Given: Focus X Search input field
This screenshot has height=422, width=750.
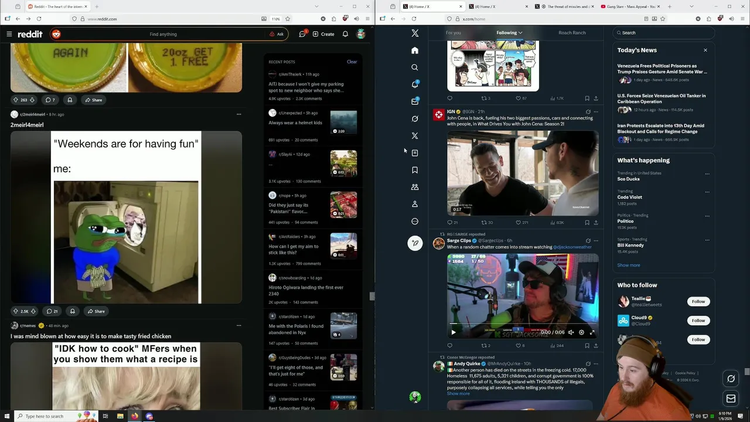Looking at the screenshot, I should coord(663,33).
